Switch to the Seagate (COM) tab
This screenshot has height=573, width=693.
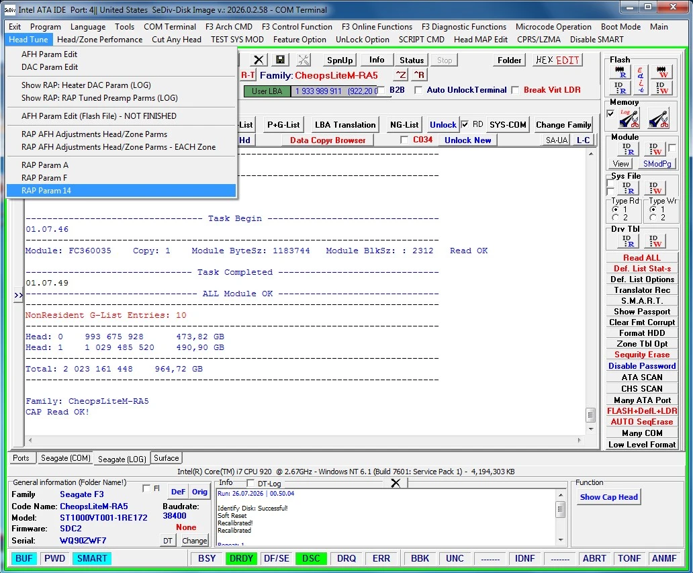coord(65,459)
